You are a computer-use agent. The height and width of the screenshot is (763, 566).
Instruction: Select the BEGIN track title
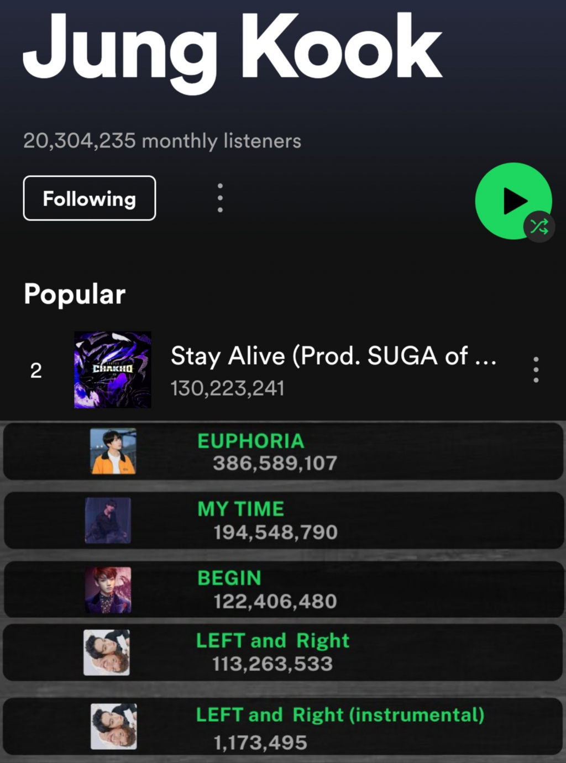[x=229, y=578]
